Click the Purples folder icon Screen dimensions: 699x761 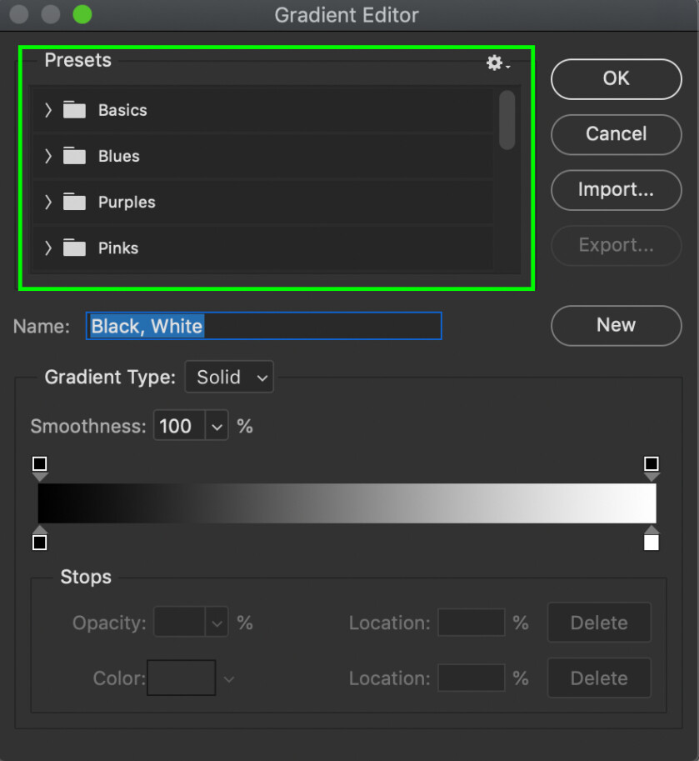pyautogui.click(x=74, y=202)
